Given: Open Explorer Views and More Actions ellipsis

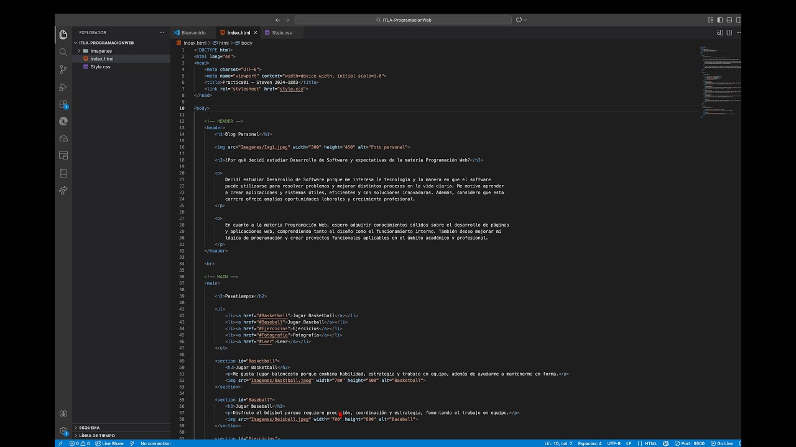Looking at the screenshot, I should 162,32.
